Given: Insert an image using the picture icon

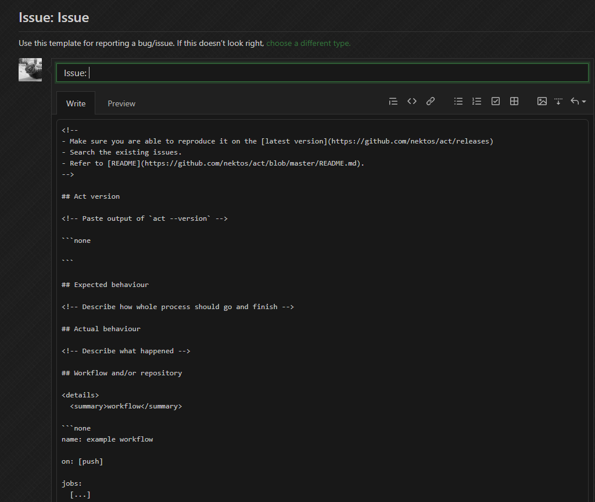Looking at the screenshot, I should [542, 101].
